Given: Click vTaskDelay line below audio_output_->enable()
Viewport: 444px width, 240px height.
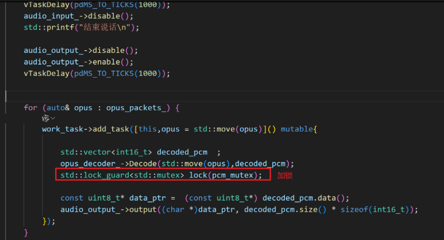Looking at the screenshot, I should pos(97,74).
